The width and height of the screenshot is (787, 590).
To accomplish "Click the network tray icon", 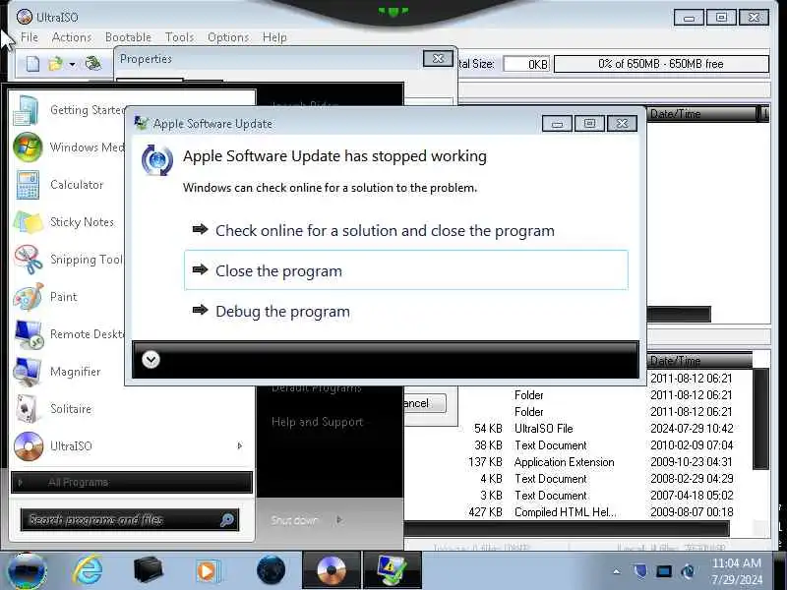I will (x=664, y=571).
